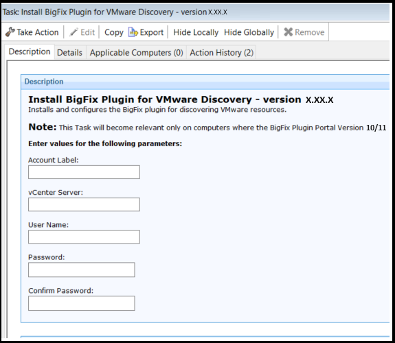This screenshot has height=343, width=395.
Task: Click the Edit toolbar label
Action: point(87,32)
